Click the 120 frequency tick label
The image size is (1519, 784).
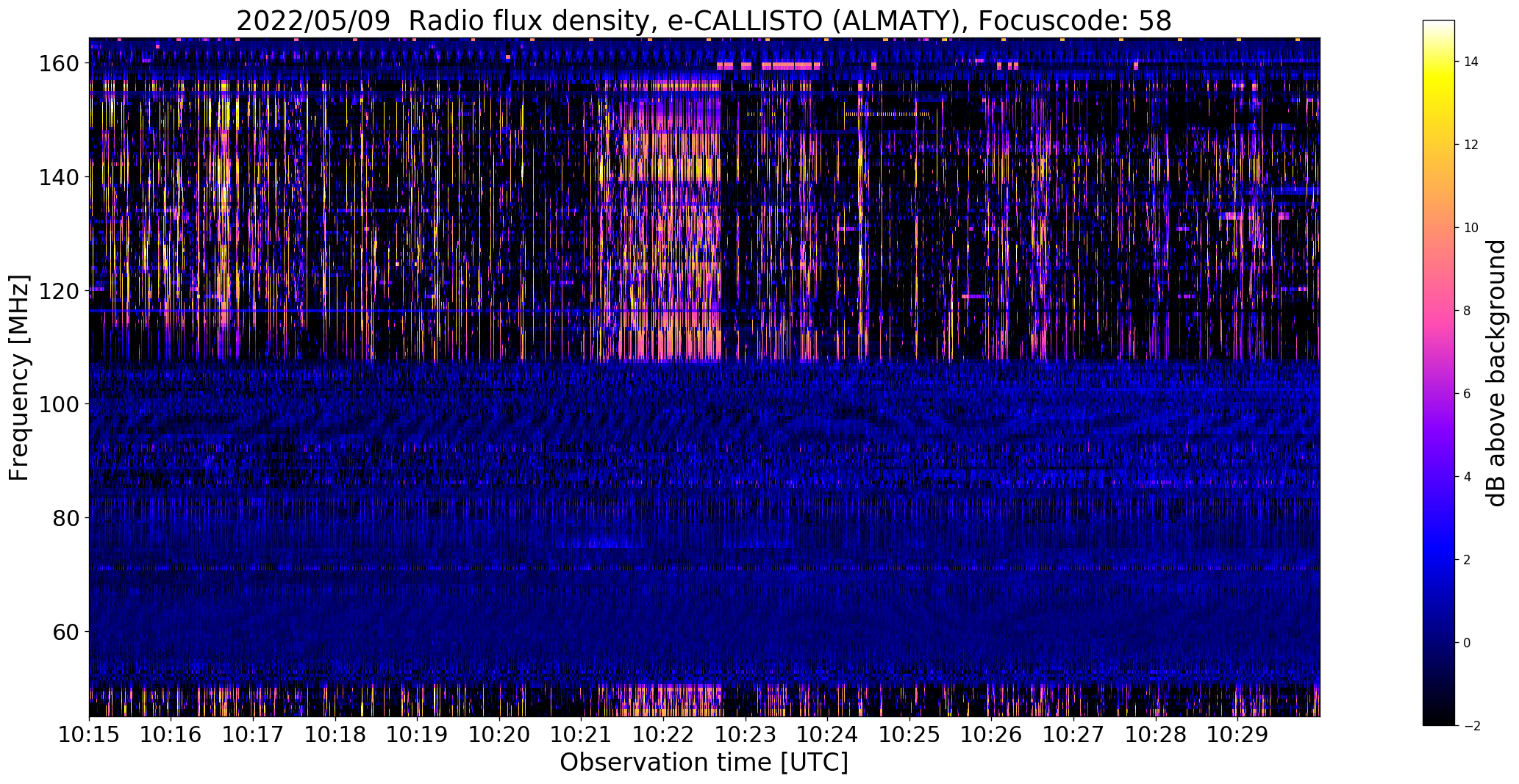tap(60, 291)
